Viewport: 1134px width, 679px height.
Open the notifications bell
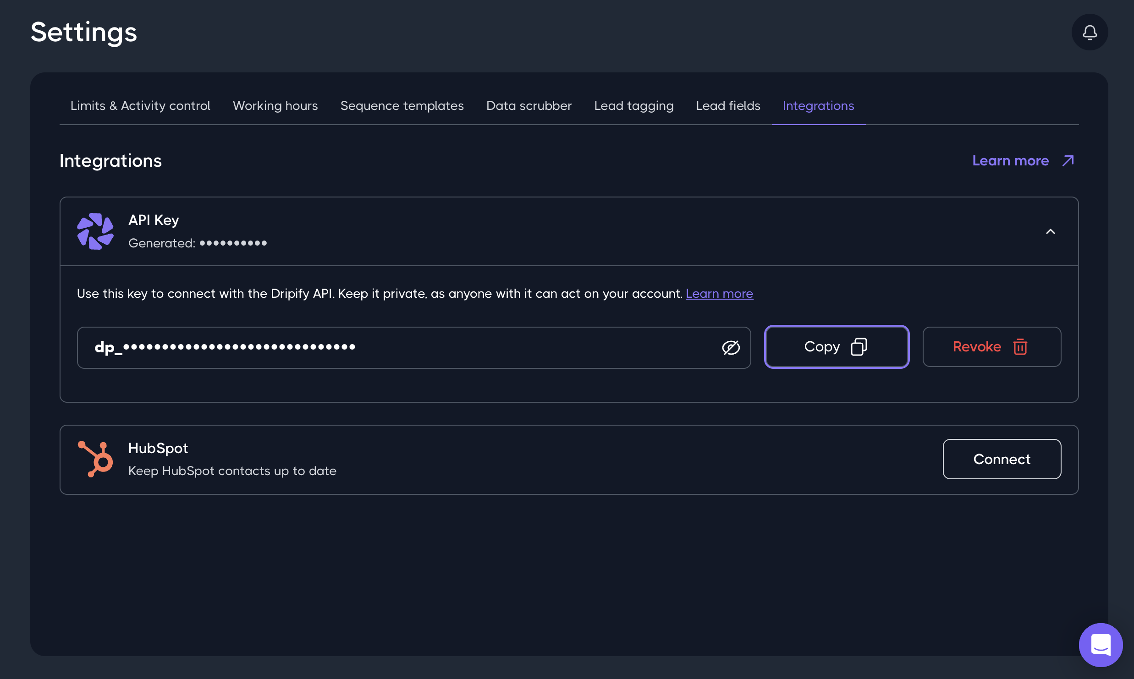click(x=1090, y=32)
